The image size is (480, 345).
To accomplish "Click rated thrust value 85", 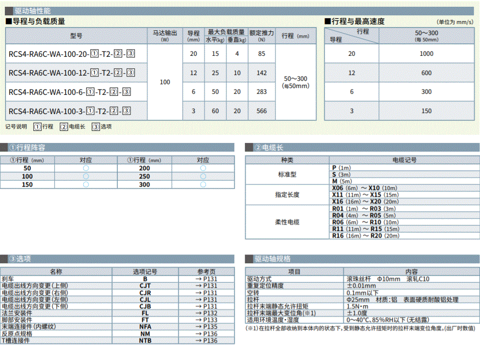I will (x=262, y=53).
